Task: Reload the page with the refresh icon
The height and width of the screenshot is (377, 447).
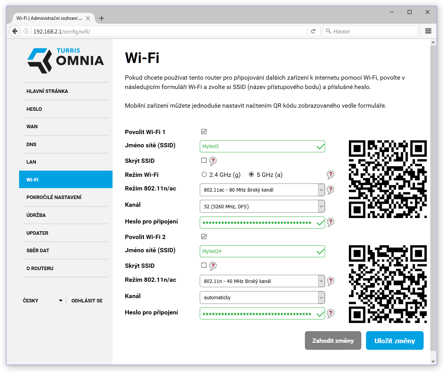Action: 313,31
